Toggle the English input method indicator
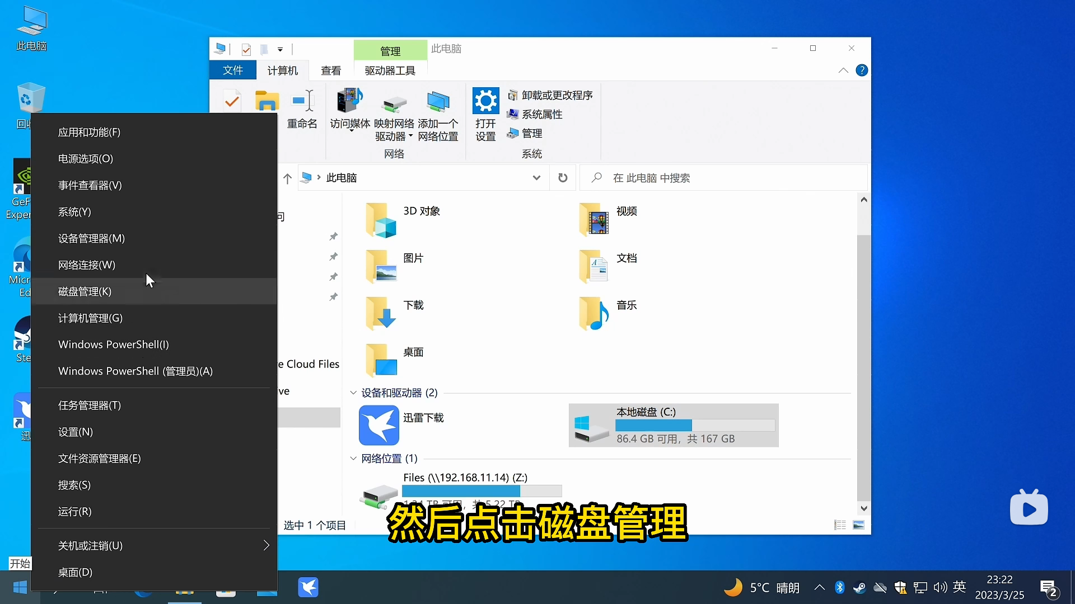The image size is (1075, 604). [959, 587]
